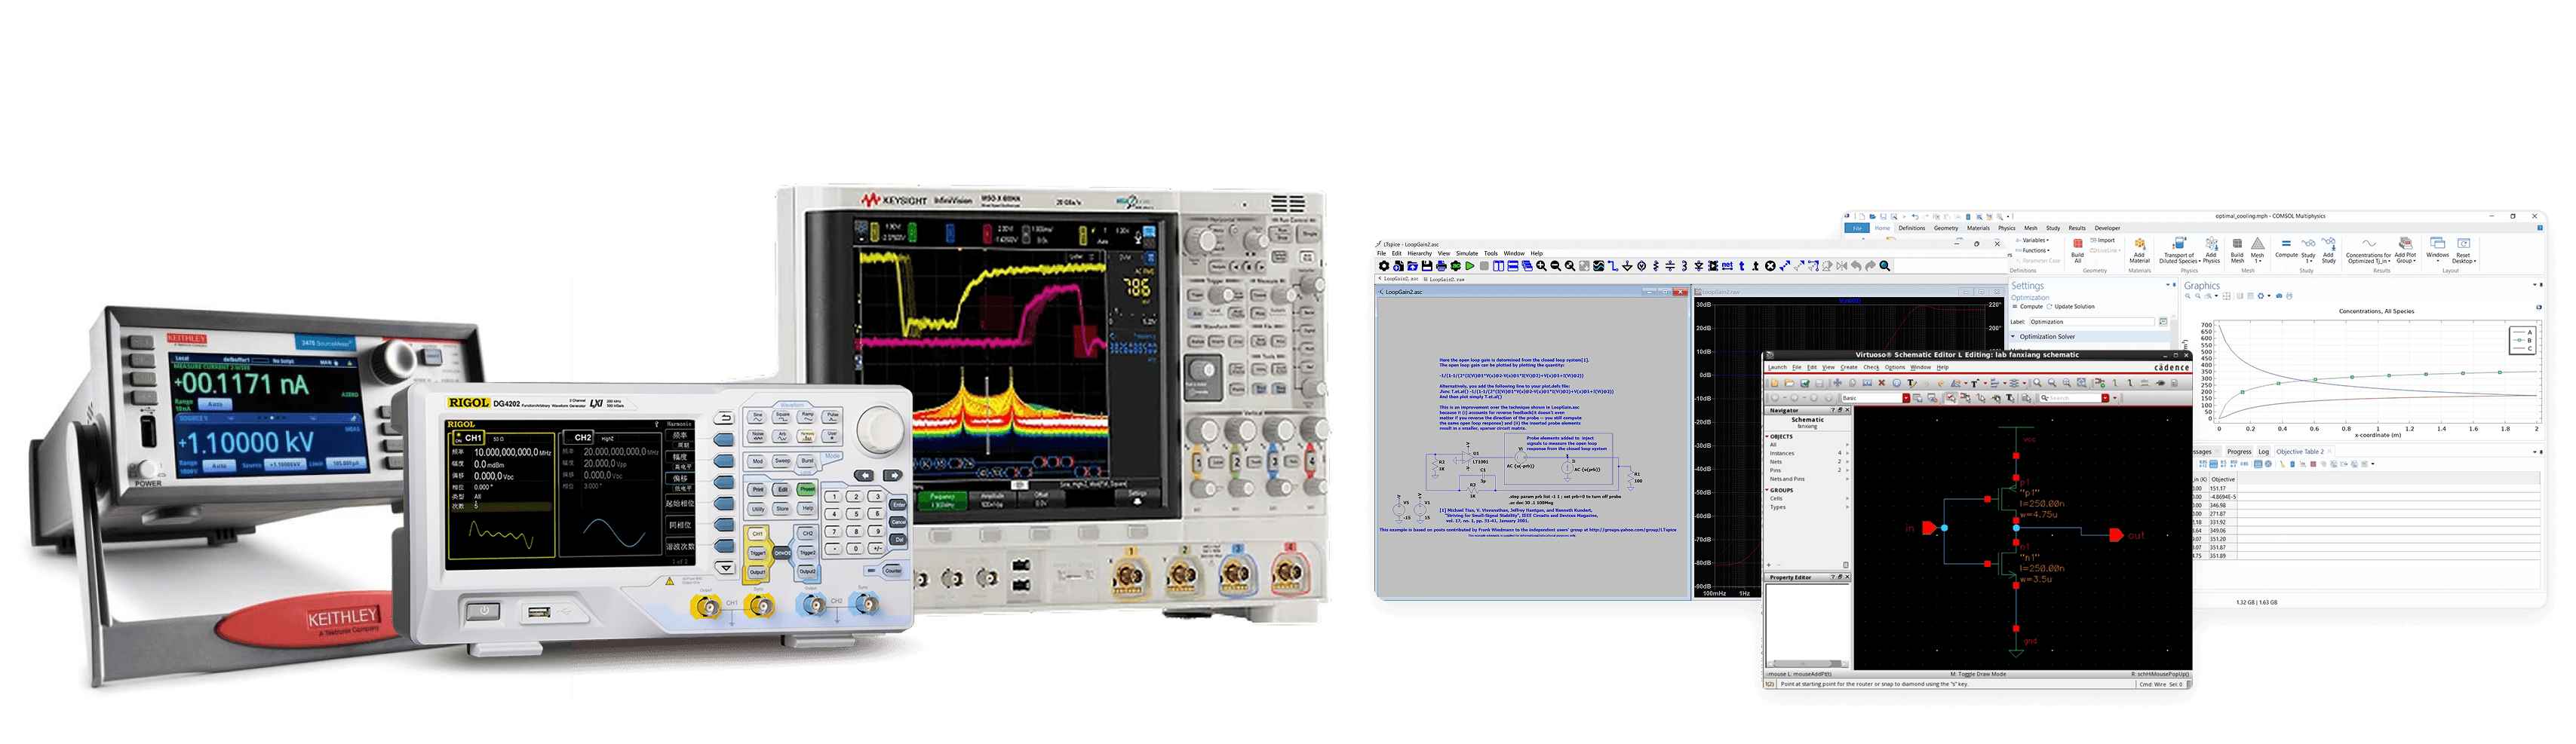Collapse the OBJECTS group in Navigator
Image resolution: width=2576 pixels, height=744 pixels.
[1767, 436]
